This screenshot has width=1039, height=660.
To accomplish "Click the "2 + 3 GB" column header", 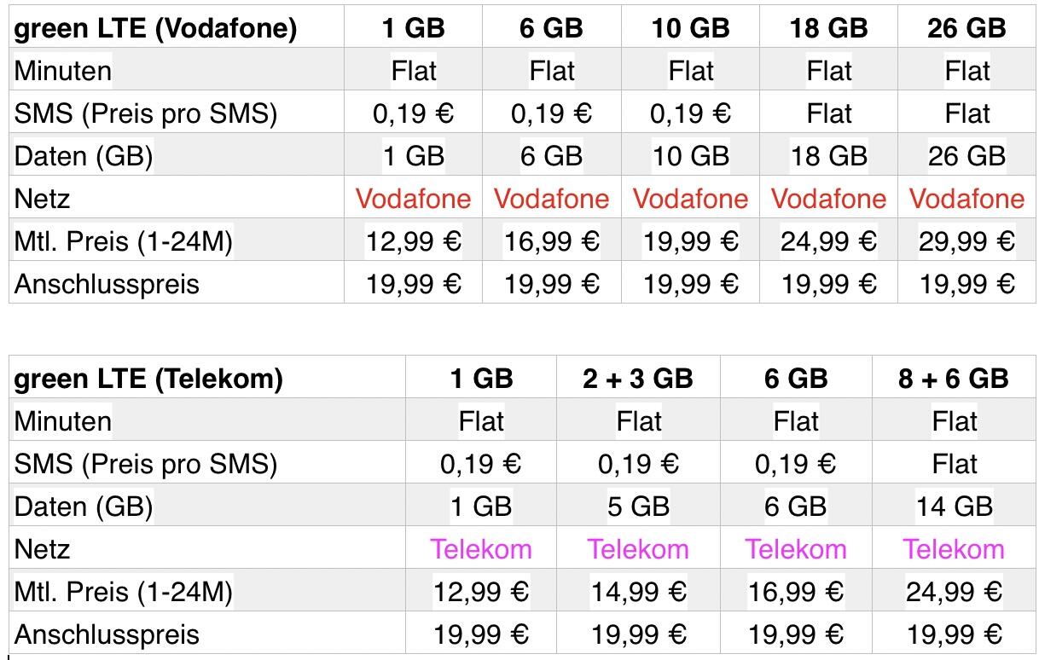I will click(x=638, y=379).
